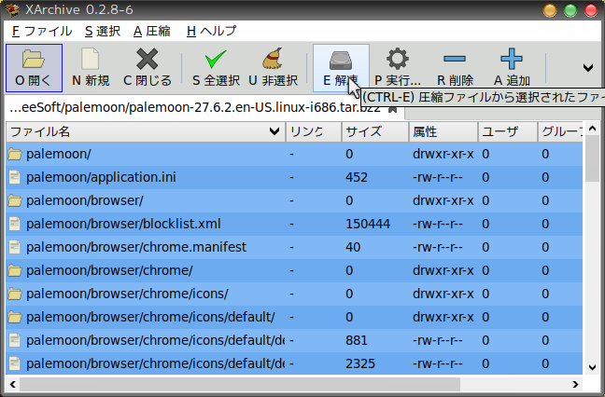Expand the toolbar overflow chevron

click(588, 68)
